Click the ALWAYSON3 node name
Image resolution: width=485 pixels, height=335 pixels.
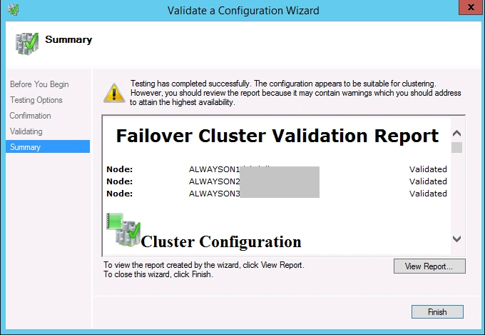215,194
